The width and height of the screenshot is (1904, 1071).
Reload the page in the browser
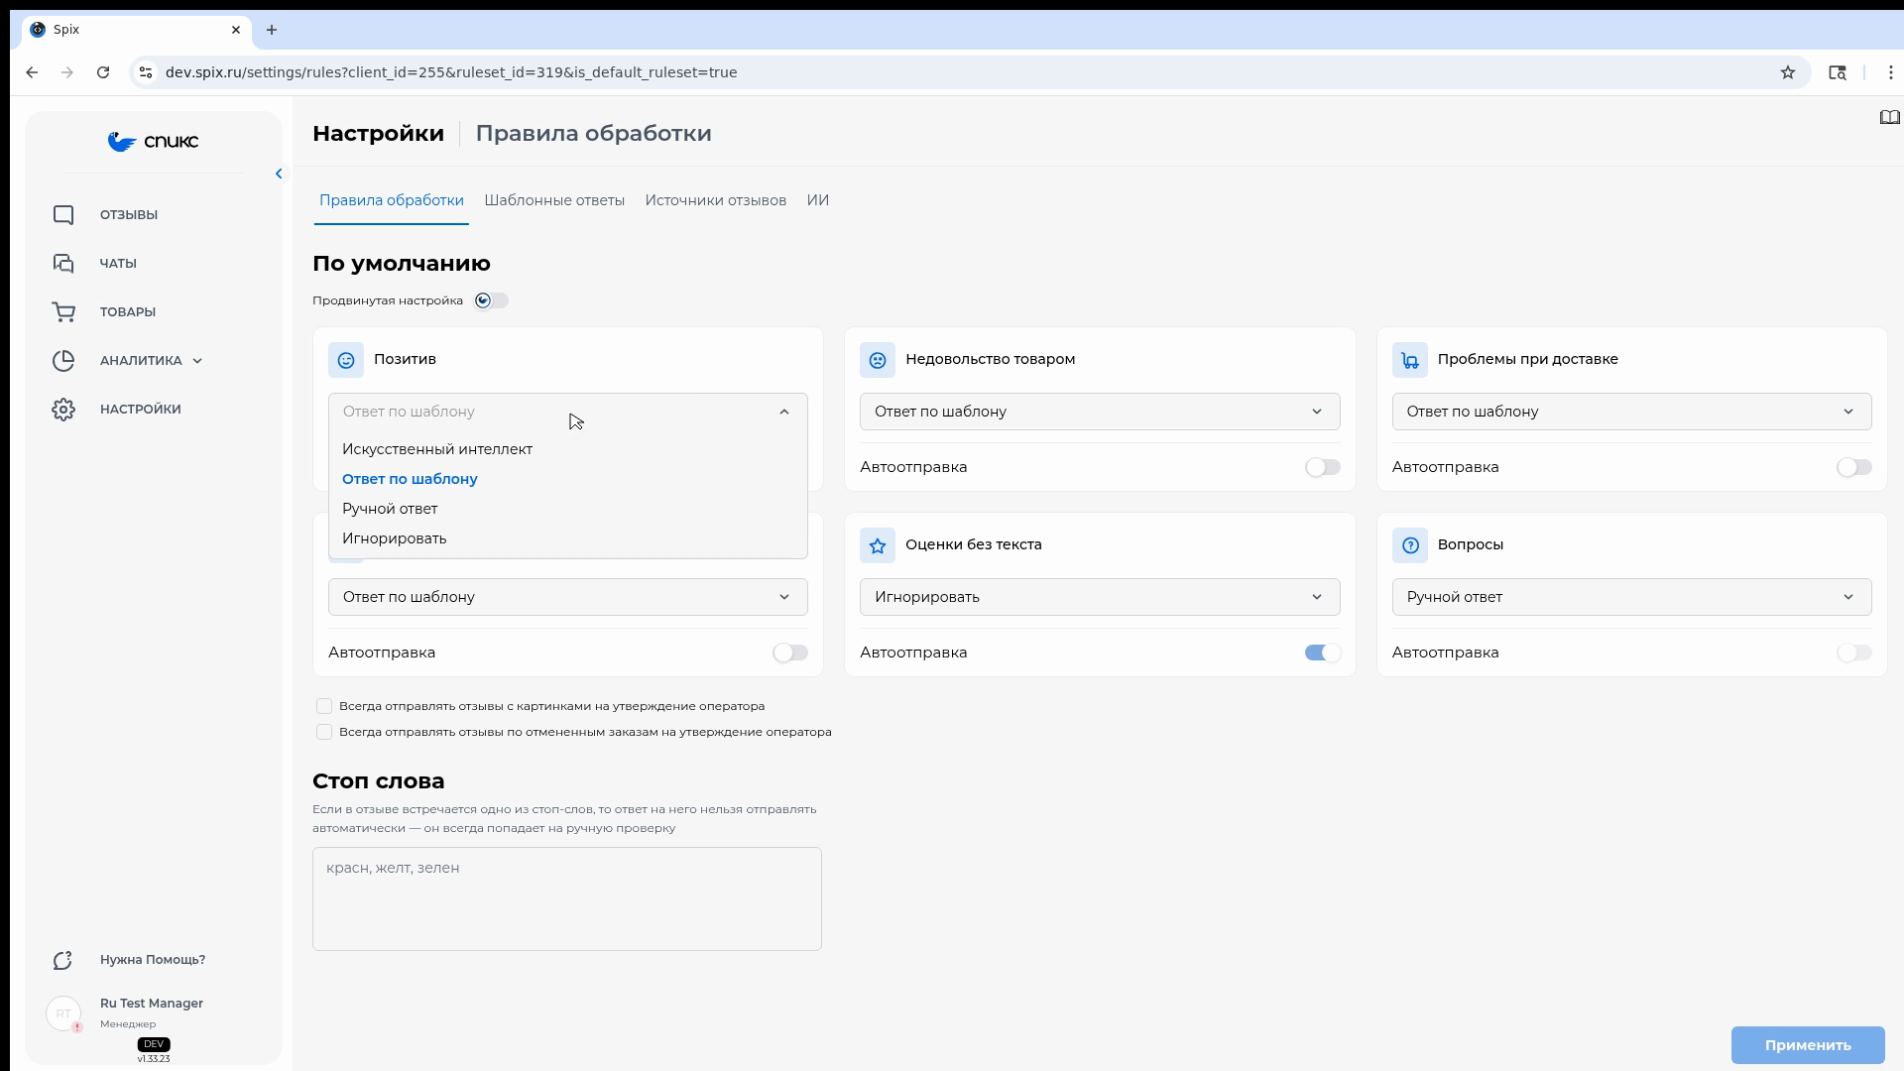pos(103,72)
